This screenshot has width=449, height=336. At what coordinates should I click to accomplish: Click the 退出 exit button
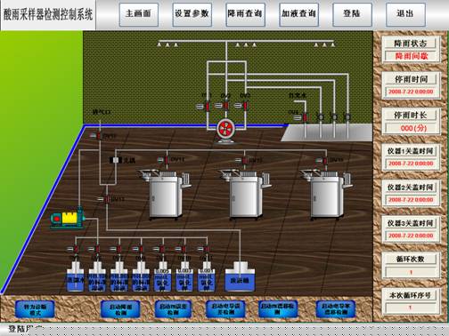[x=405, y=14]
